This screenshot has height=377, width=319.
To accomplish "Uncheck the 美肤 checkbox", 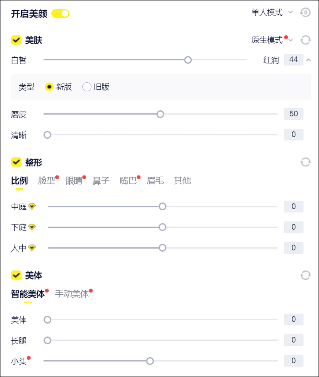I will [16, 40].
